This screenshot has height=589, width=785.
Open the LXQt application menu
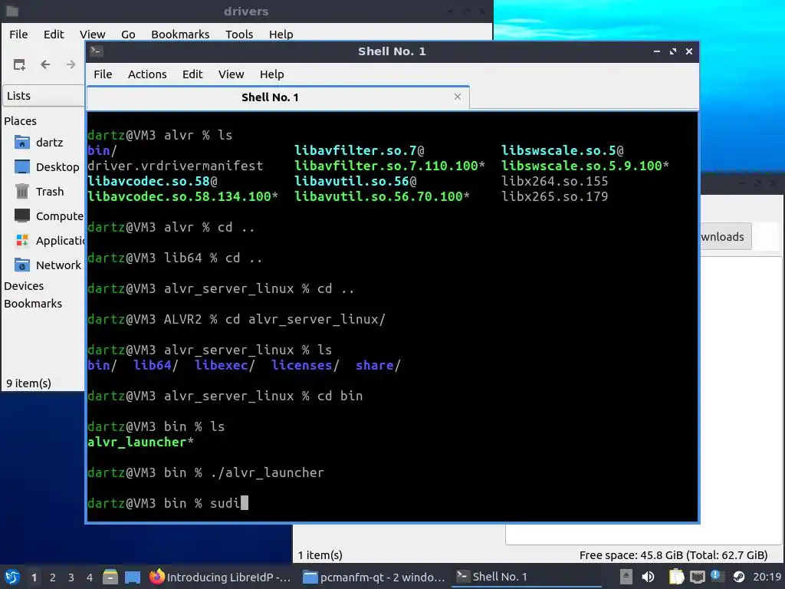[x=12, y=577]
